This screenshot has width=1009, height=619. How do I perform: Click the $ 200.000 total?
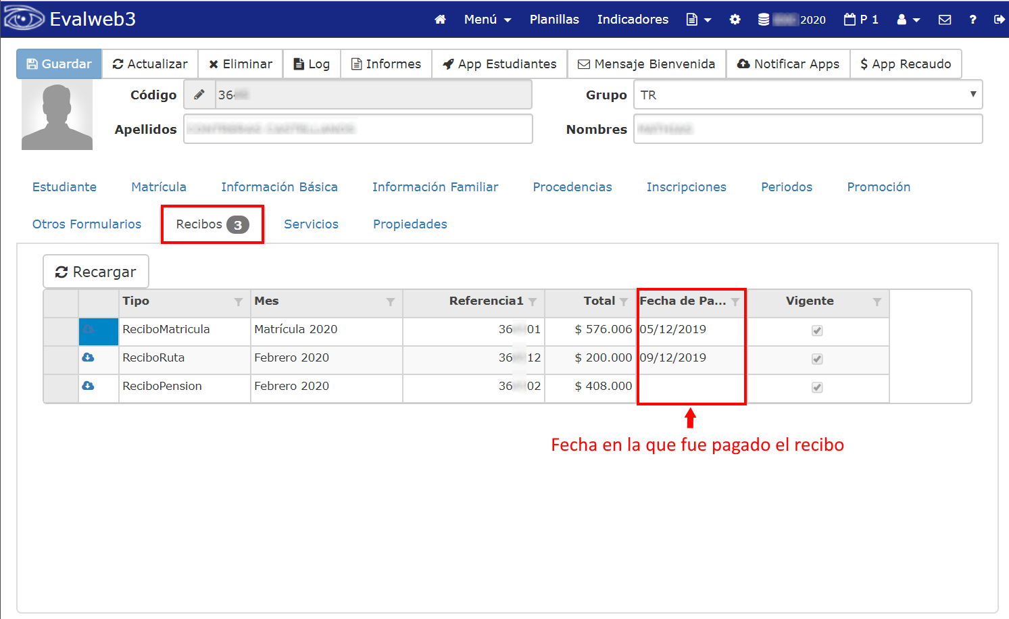tap(603, 357)
